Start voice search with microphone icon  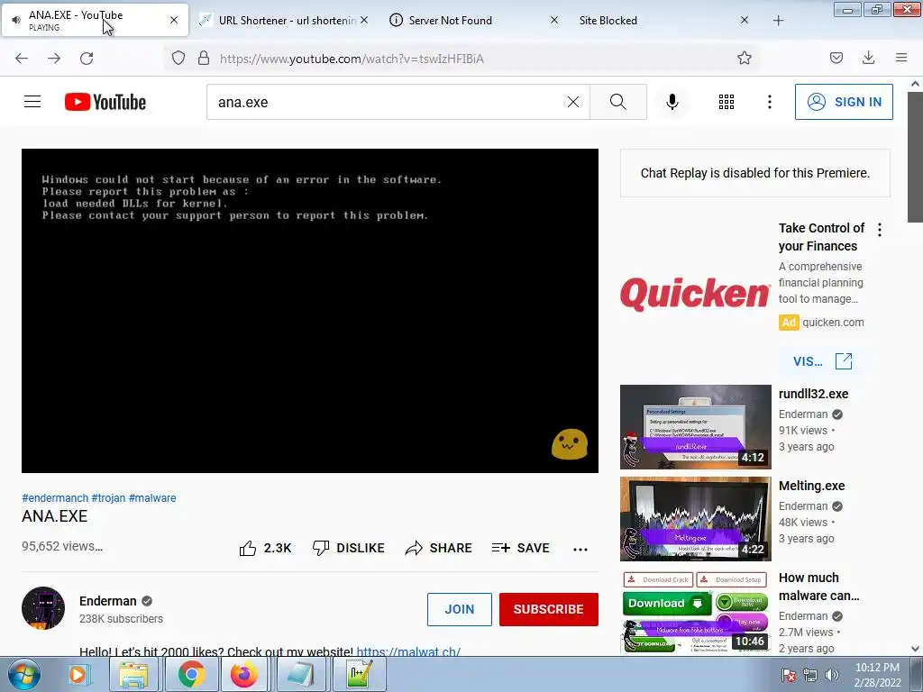click(x=672, y=102)
